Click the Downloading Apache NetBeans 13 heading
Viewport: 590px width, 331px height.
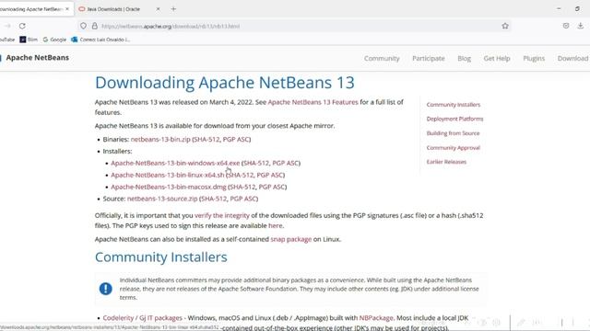click(225, 83)
